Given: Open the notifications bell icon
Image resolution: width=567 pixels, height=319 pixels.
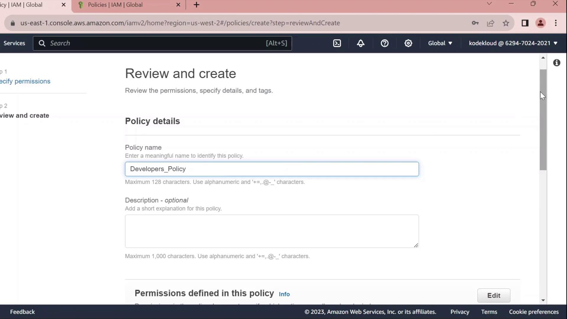Looking at the screenshot, I should [x=361, y=43].
